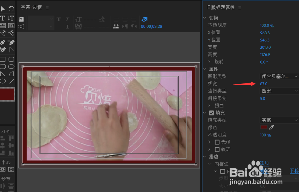This screenshot has width=299, height=192.
Task: Click the Italic T style button
Action: pyautogui.click(x=67, y=19)
